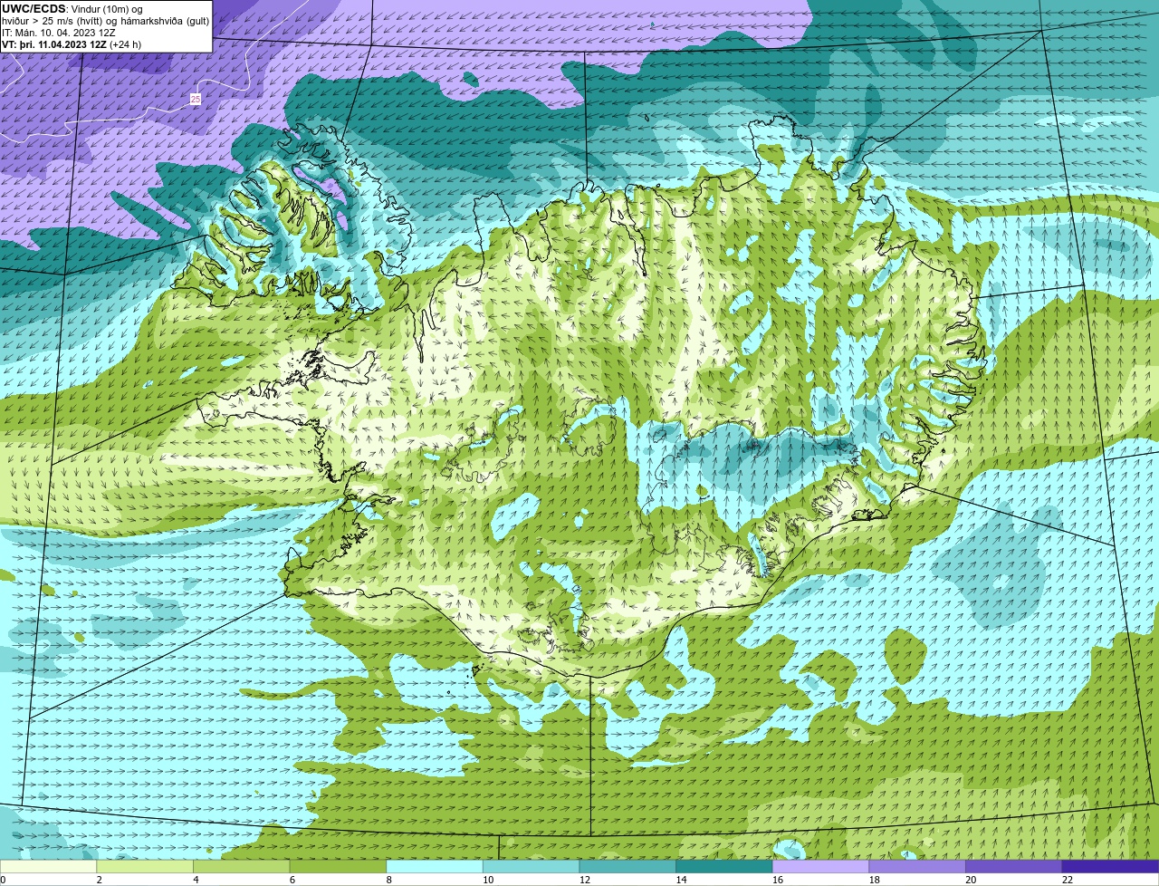Click the 4–6 m/s green legend swatch

click(241, 866)
